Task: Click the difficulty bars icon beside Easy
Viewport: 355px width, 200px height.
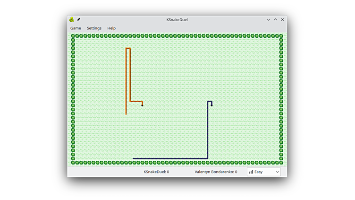Action: [251, 172]
